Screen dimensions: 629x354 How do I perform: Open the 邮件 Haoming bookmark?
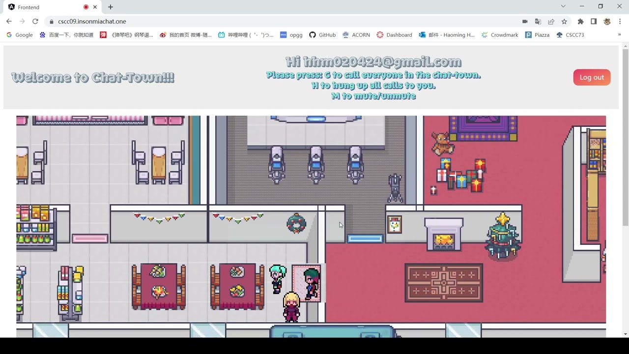pyautogui.click(x=447, y=35)
